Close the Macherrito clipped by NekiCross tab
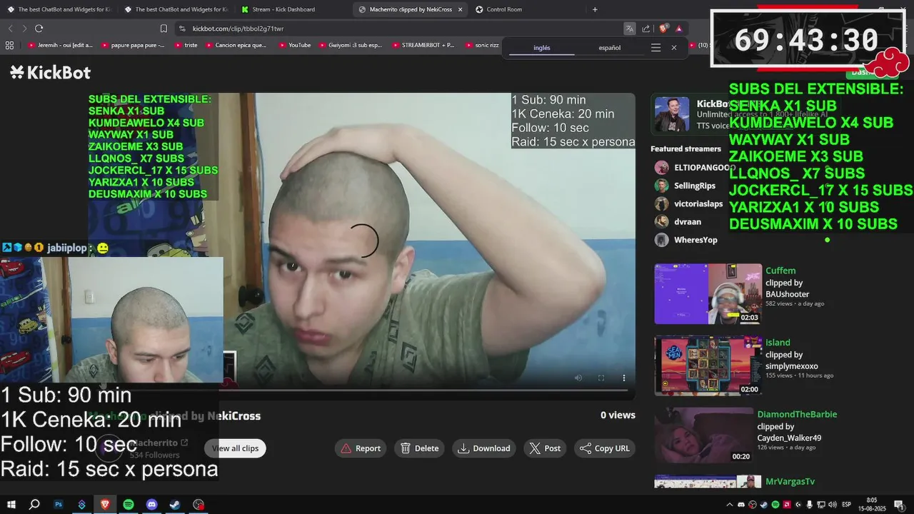Viewport: 914px width, 514px height. 460,9
